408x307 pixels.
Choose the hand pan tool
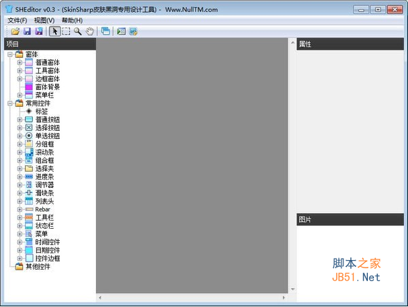(90, 31)
